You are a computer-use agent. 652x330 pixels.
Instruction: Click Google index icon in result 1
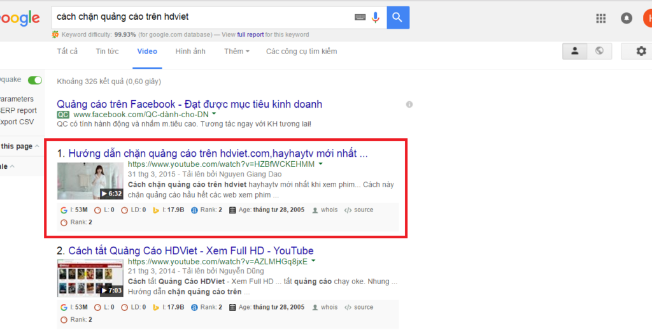tap(64, 210)
